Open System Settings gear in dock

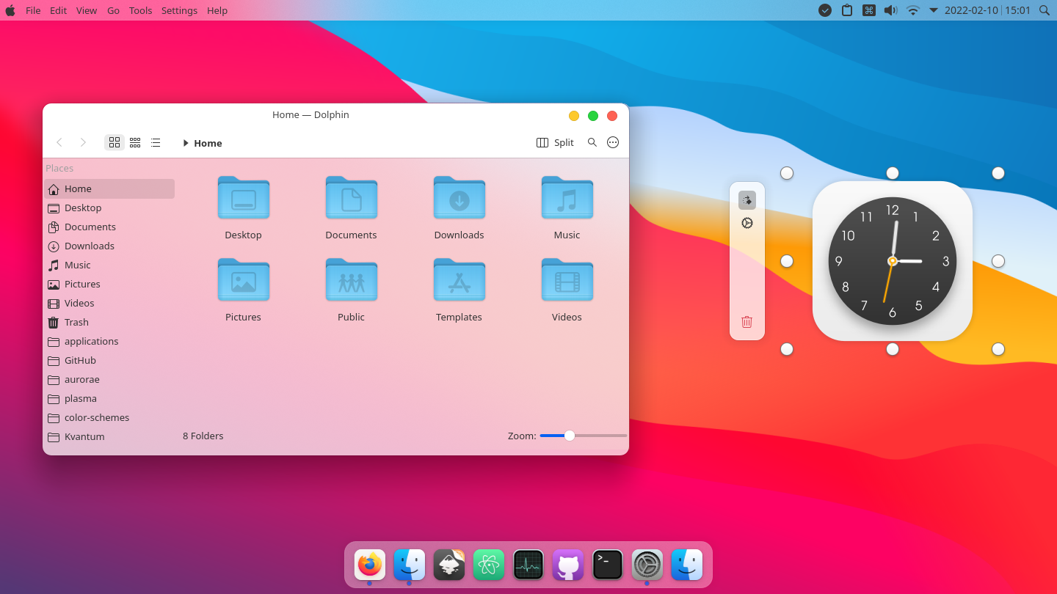[647, 565]
